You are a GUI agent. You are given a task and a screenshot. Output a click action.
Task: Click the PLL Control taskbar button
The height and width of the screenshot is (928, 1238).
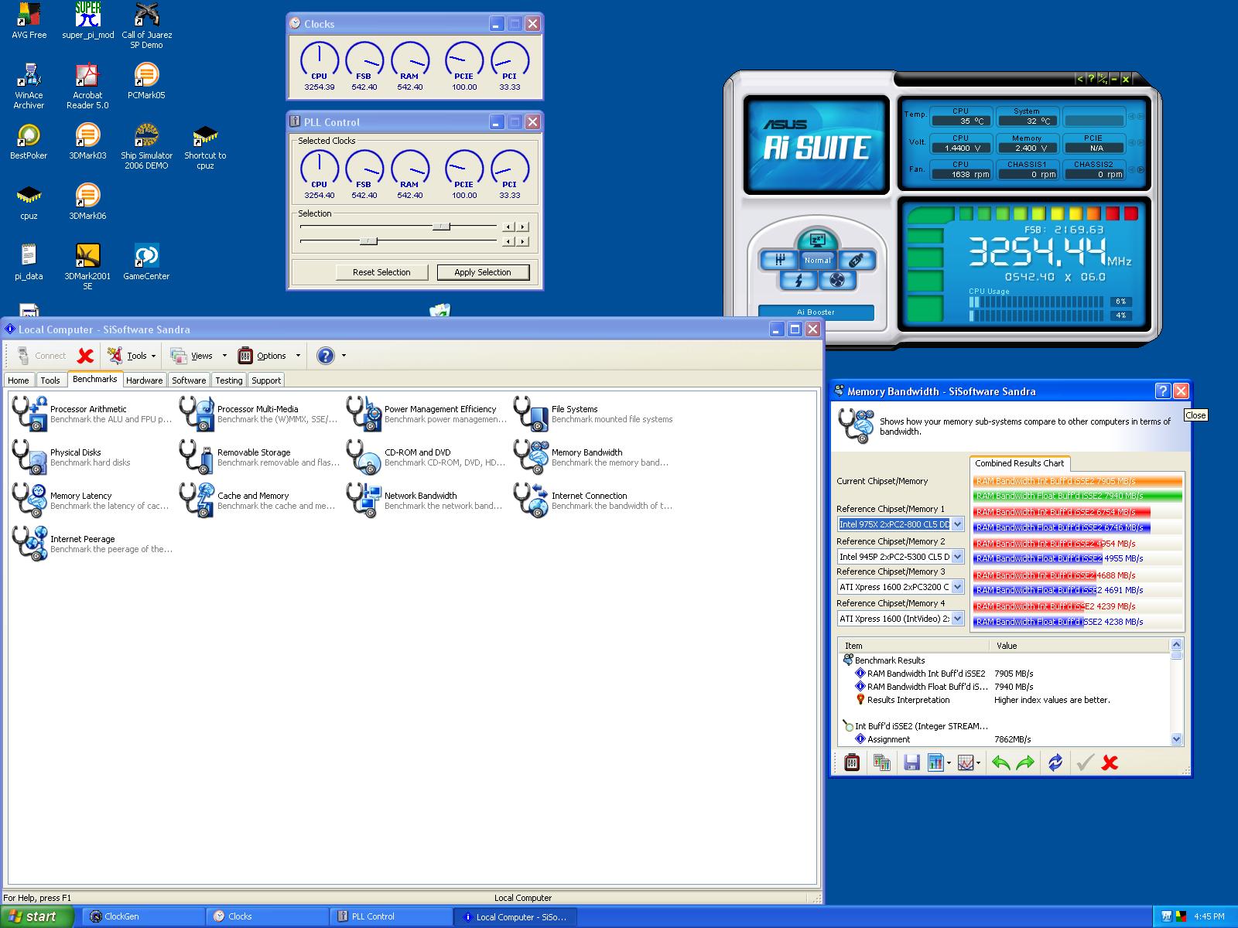click(x=391, y=916)
